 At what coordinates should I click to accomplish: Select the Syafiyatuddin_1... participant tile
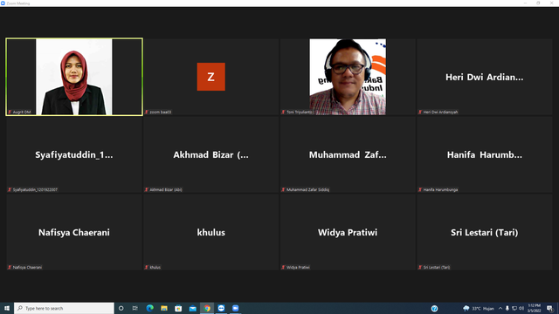[74, 154]
